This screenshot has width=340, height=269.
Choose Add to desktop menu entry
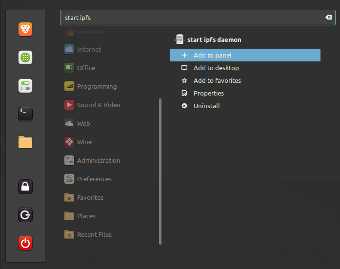pyautogui.click(x=245, y=68)
